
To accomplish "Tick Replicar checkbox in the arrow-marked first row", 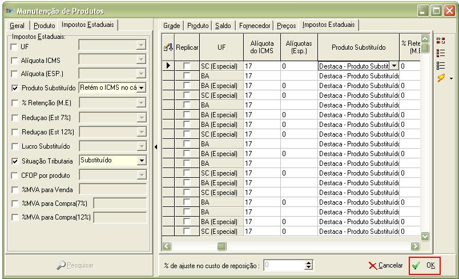I will tap(187, 66).
